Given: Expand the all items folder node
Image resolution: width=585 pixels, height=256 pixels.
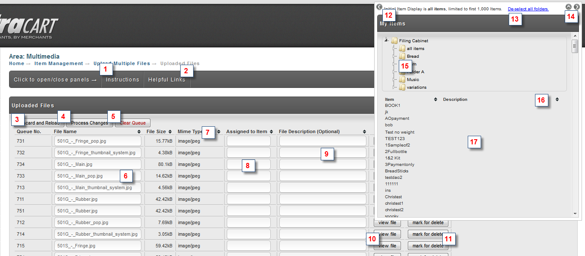Looking at the screenshot, I should click(394, 48).
